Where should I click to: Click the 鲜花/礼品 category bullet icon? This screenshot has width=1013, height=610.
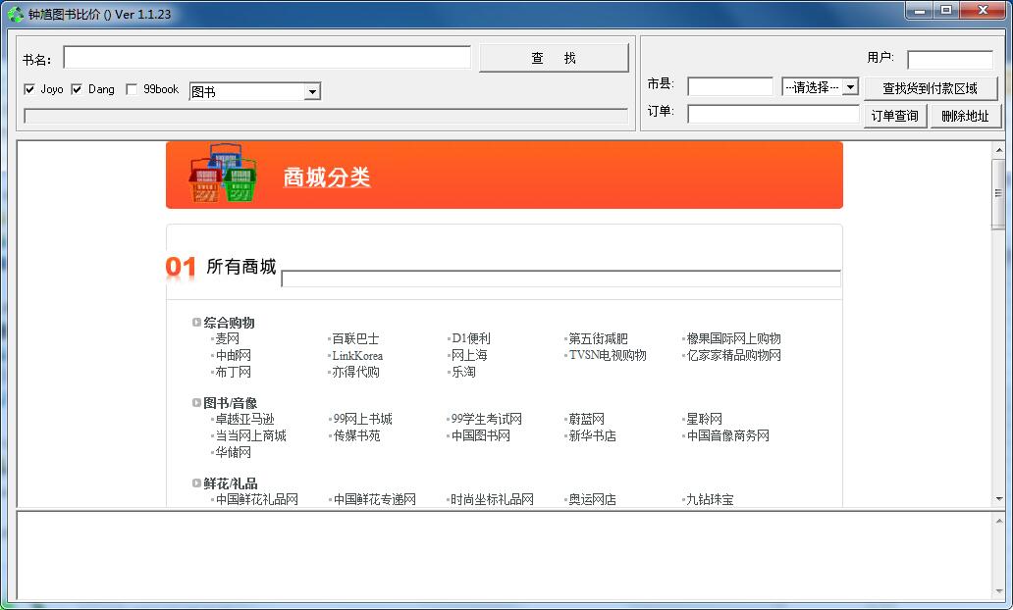(x=196, y=483)
